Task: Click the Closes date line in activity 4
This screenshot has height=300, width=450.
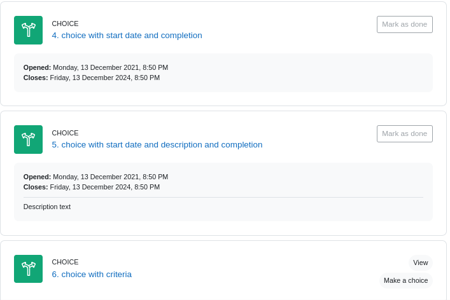Action: point(92,78)
